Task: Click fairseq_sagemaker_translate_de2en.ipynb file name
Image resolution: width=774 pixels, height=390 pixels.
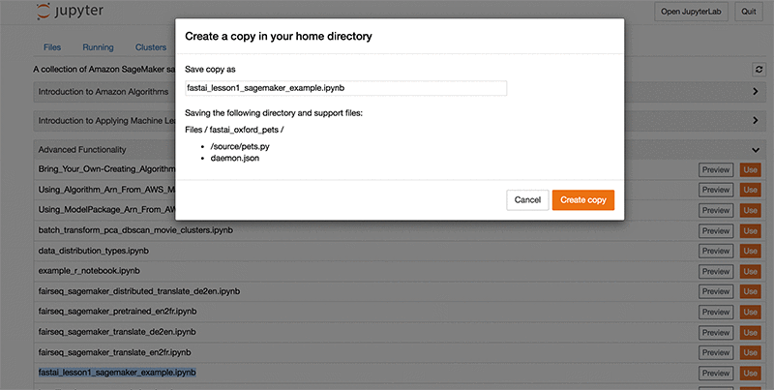Action: pos(117,332)
